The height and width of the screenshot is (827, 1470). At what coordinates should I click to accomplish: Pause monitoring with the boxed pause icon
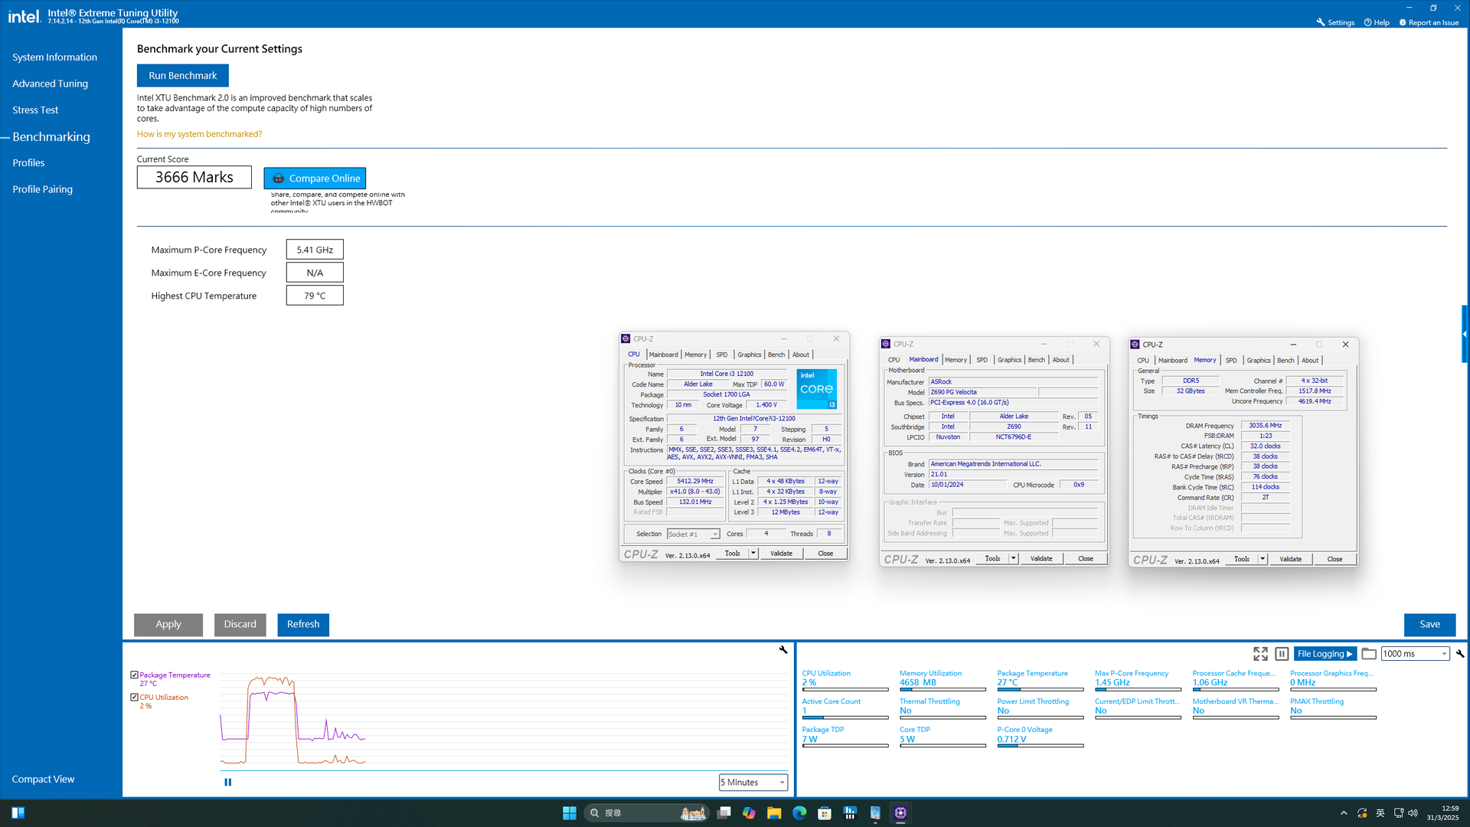pyautogui.click(x=1282, y=654)
